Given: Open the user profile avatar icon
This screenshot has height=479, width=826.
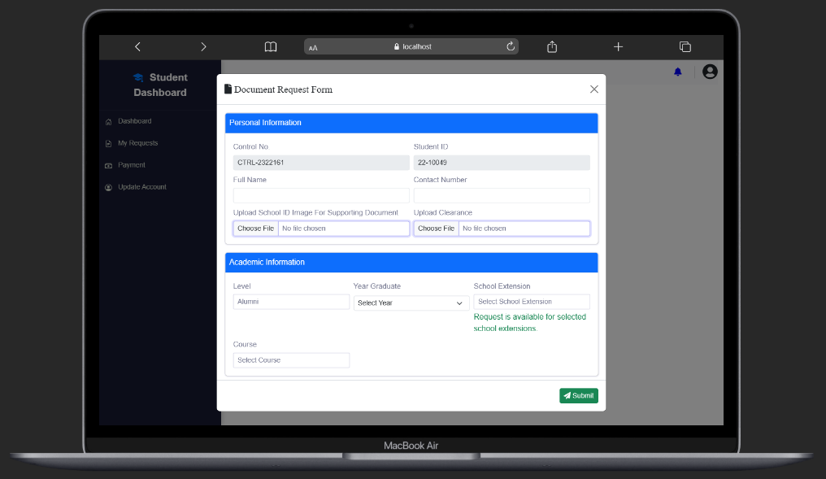Looking at the screenshot, I should tap(710, 72).
